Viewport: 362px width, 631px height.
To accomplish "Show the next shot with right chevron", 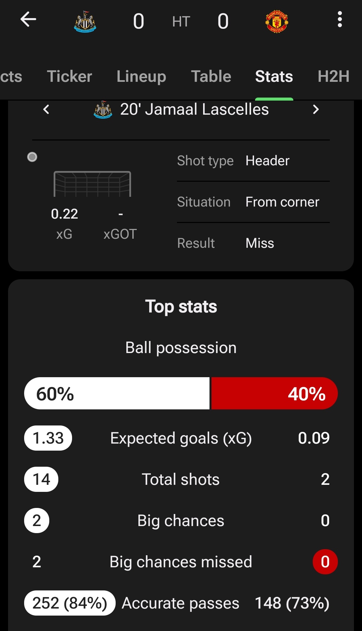I will coord(315,109).
